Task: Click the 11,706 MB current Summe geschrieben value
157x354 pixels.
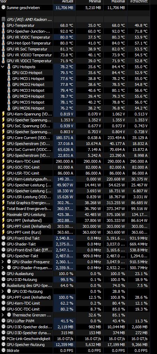Action: 65,8
